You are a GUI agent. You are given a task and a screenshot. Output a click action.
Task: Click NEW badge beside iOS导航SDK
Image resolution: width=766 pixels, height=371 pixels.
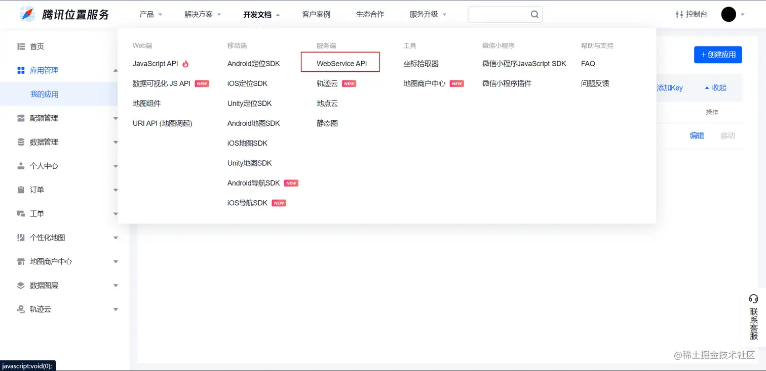coord(279,203)
